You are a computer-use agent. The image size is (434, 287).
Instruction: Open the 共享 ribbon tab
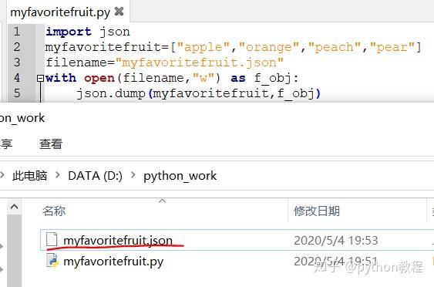[5, 144]
